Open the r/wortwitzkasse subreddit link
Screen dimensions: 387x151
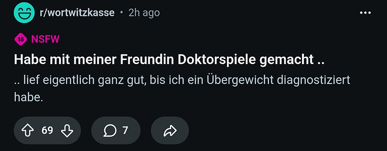[77, 13]
